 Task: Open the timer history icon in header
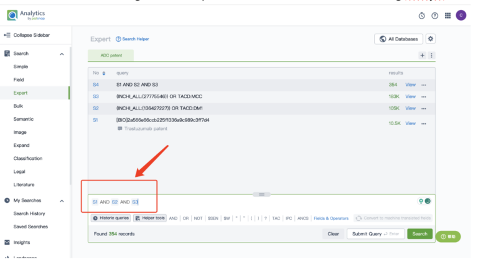click(422, 16)
